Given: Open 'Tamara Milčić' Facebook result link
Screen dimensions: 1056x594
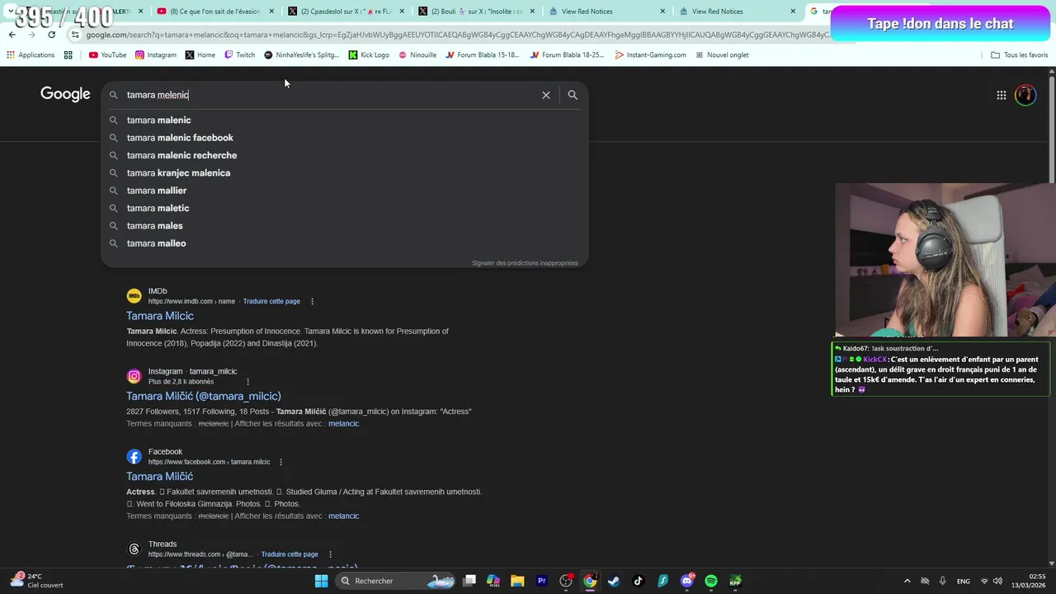Looking at the screenshot, I should point(160,476).
